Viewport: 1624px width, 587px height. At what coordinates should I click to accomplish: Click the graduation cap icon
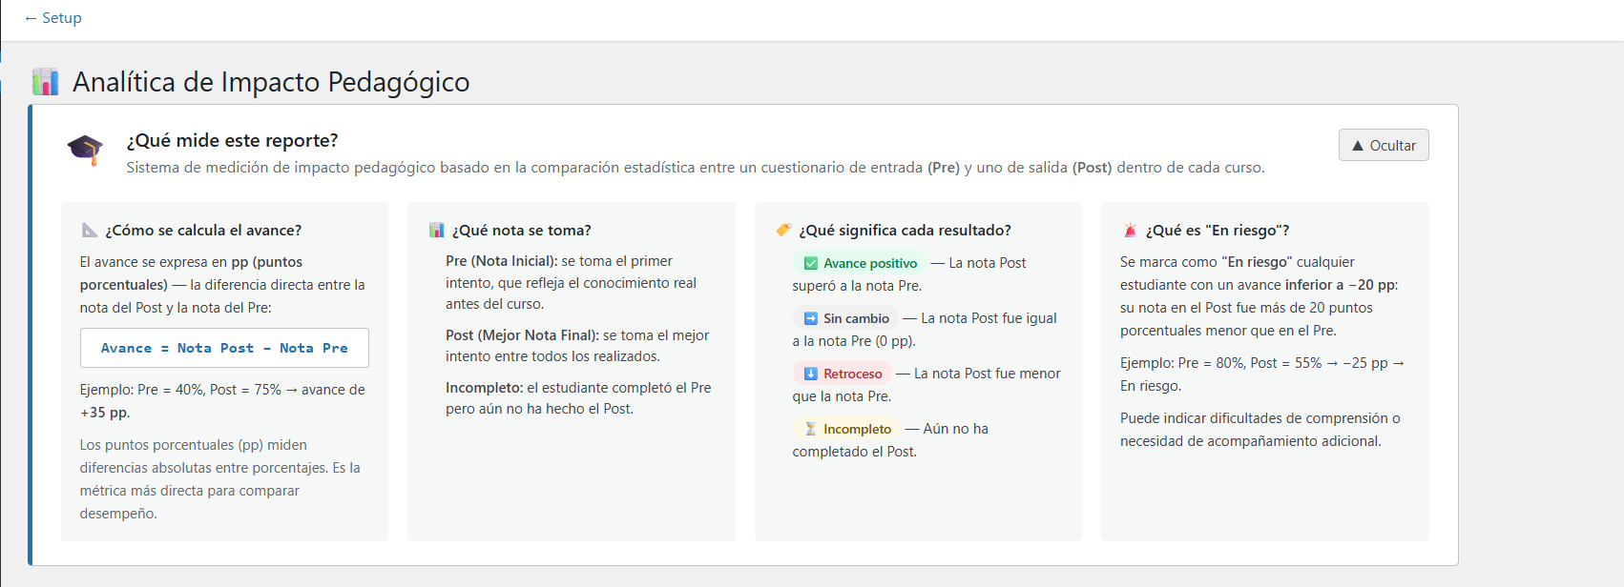pos(85,150)
